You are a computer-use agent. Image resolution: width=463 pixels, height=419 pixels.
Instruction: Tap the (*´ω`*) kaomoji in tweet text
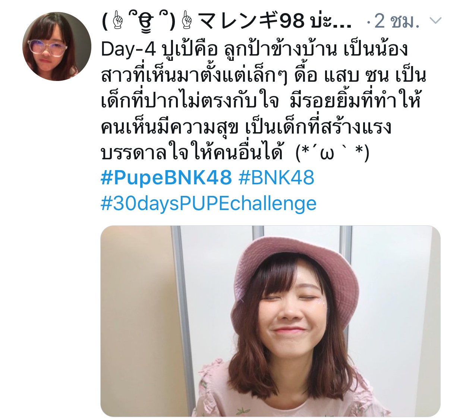(x=332, y=154)
